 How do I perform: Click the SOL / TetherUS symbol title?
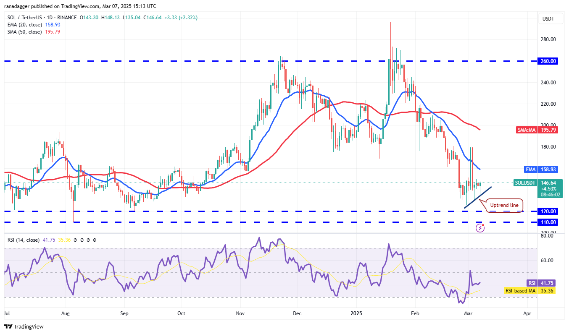pyautogui.click(x=29, y=18)
